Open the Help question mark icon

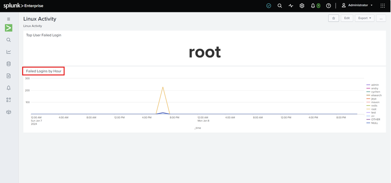coord(328,6)
